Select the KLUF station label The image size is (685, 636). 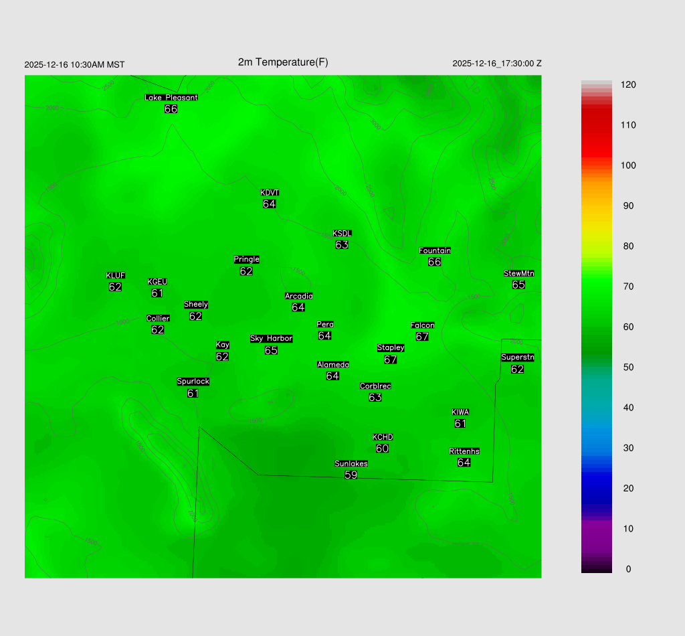pyautogui.click(x=115, y=276)
